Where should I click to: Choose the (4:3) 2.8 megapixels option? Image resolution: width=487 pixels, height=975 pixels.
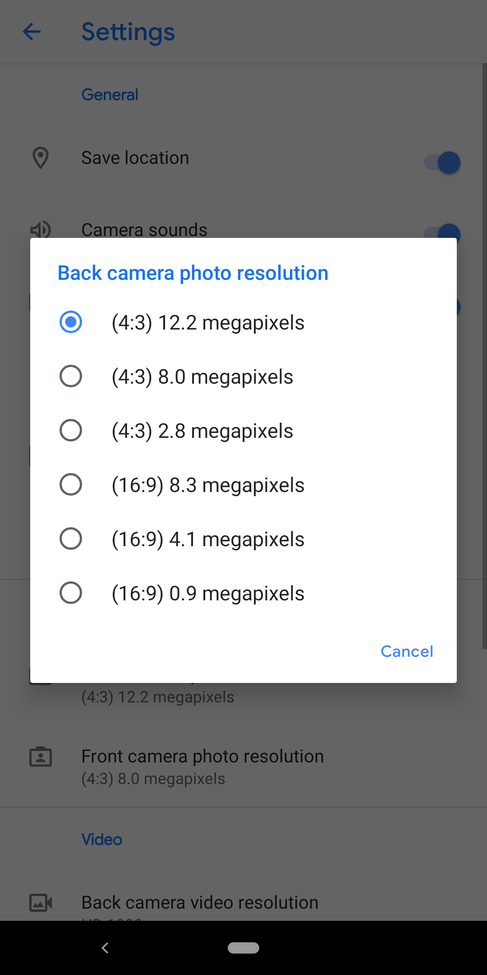(x=71, y=431)
